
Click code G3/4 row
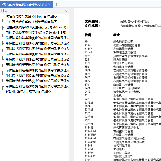tap(88, 106)
